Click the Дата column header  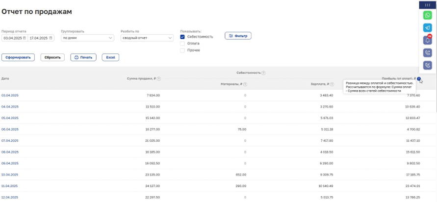coord(5,79)
